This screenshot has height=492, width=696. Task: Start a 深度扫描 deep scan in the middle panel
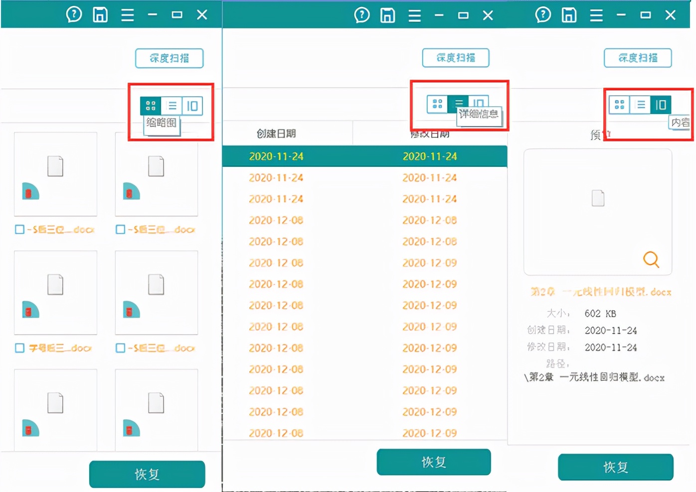tap(455, 58)
